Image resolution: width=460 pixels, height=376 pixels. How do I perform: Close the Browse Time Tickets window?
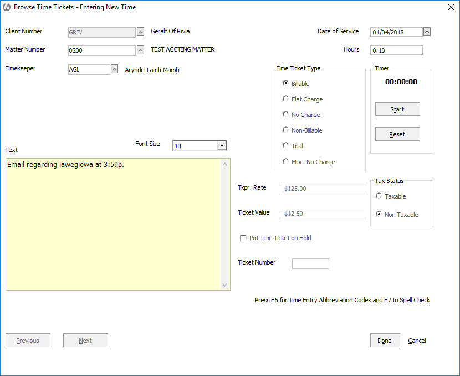coord(451,7)
